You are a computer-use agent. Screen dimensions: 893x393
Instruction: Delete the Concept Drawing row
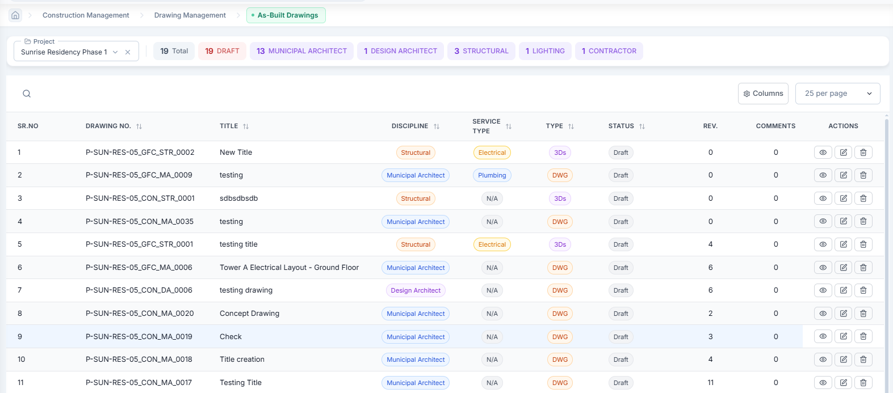click(863, 314)
